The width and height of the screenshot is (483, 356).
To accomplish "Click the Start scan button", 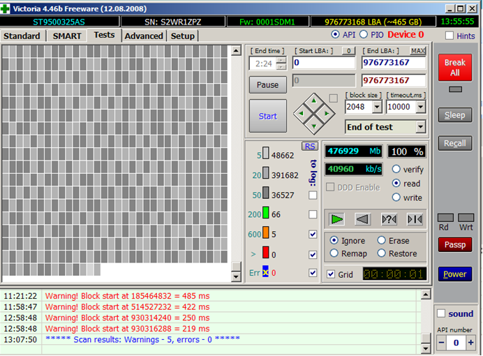I will pos(268,116).
